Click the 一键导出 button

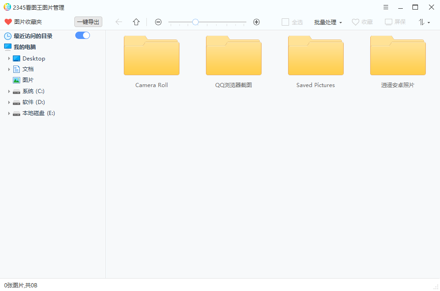pyautogui.click(x=88, y=22)
